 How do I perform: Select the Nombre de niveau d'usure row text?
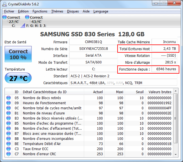pyautogui.click(x=44, y=113)
